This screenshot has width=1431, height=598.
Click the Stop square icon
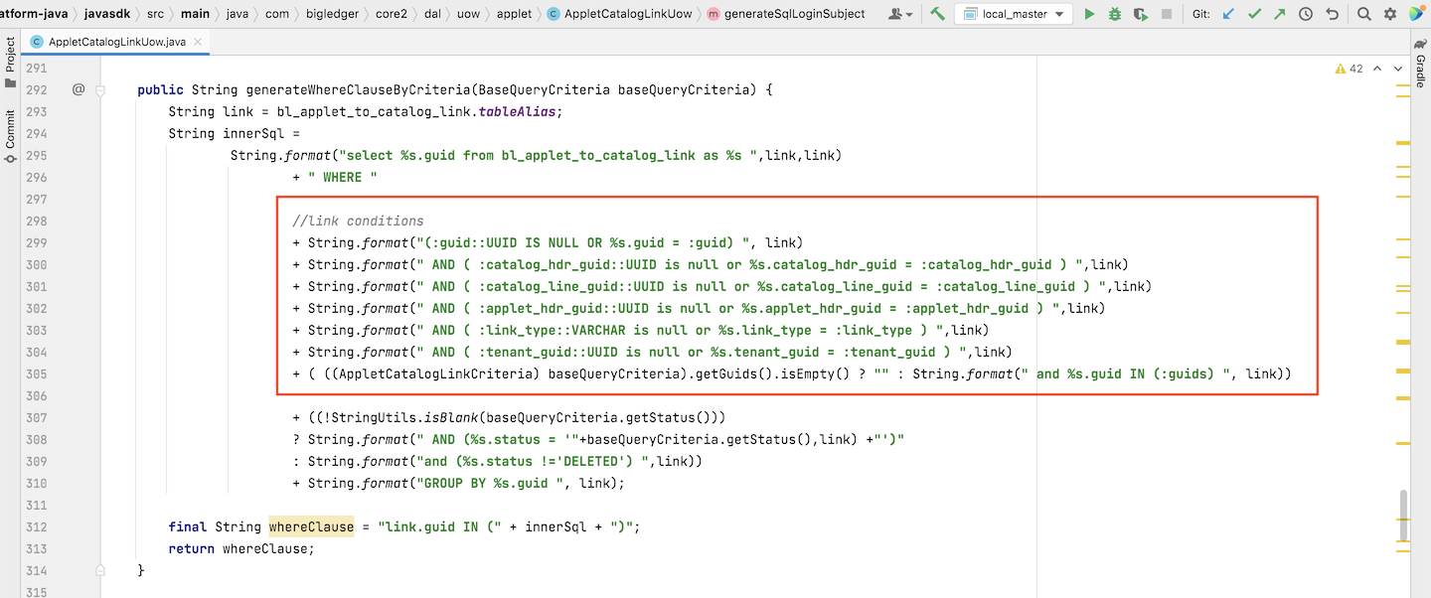[1167, 14]
